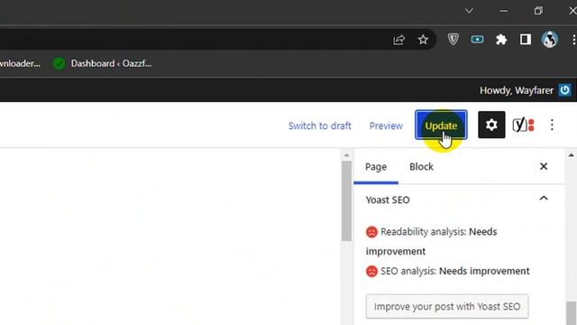
Task: Toggle the settings gear sidebar
Action: pyautogui.click(x=491, y=125)
